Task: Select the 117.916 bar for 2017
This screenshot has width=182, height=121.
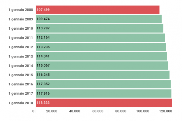Action: coord(103,93)
